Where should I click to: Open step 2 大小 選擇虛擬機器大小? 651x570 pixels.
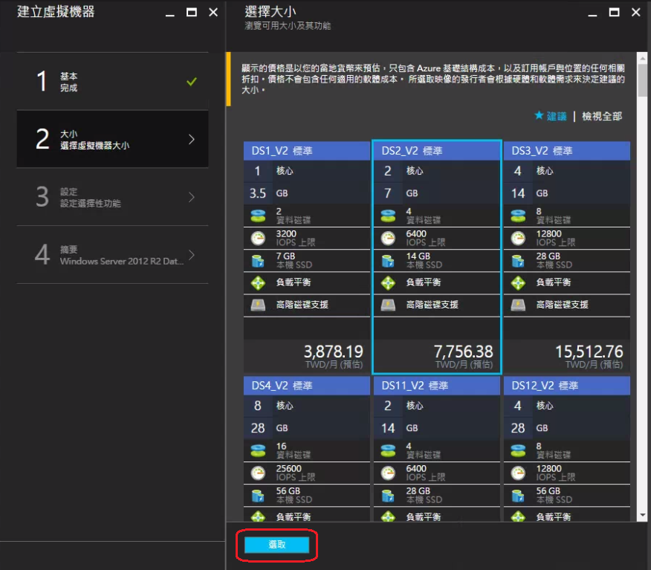[112, 139]
